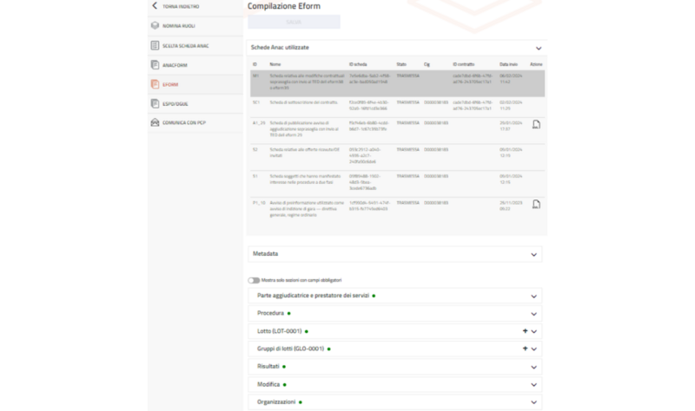Collapse the Schede Anac utilizzate panel

tap(538, 49)
